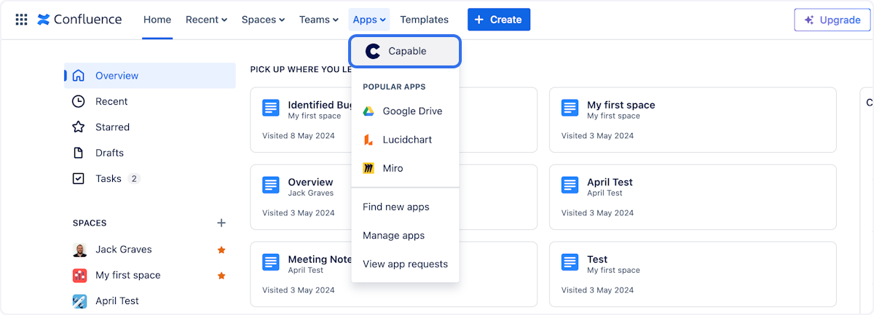
Task: Open the My first space page card title
Action: coord(621,105)
